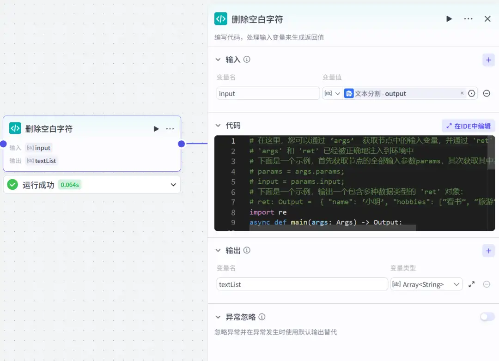
Task: Expand the 运行成功 result dropdown
Action: (x=173, y=185)
